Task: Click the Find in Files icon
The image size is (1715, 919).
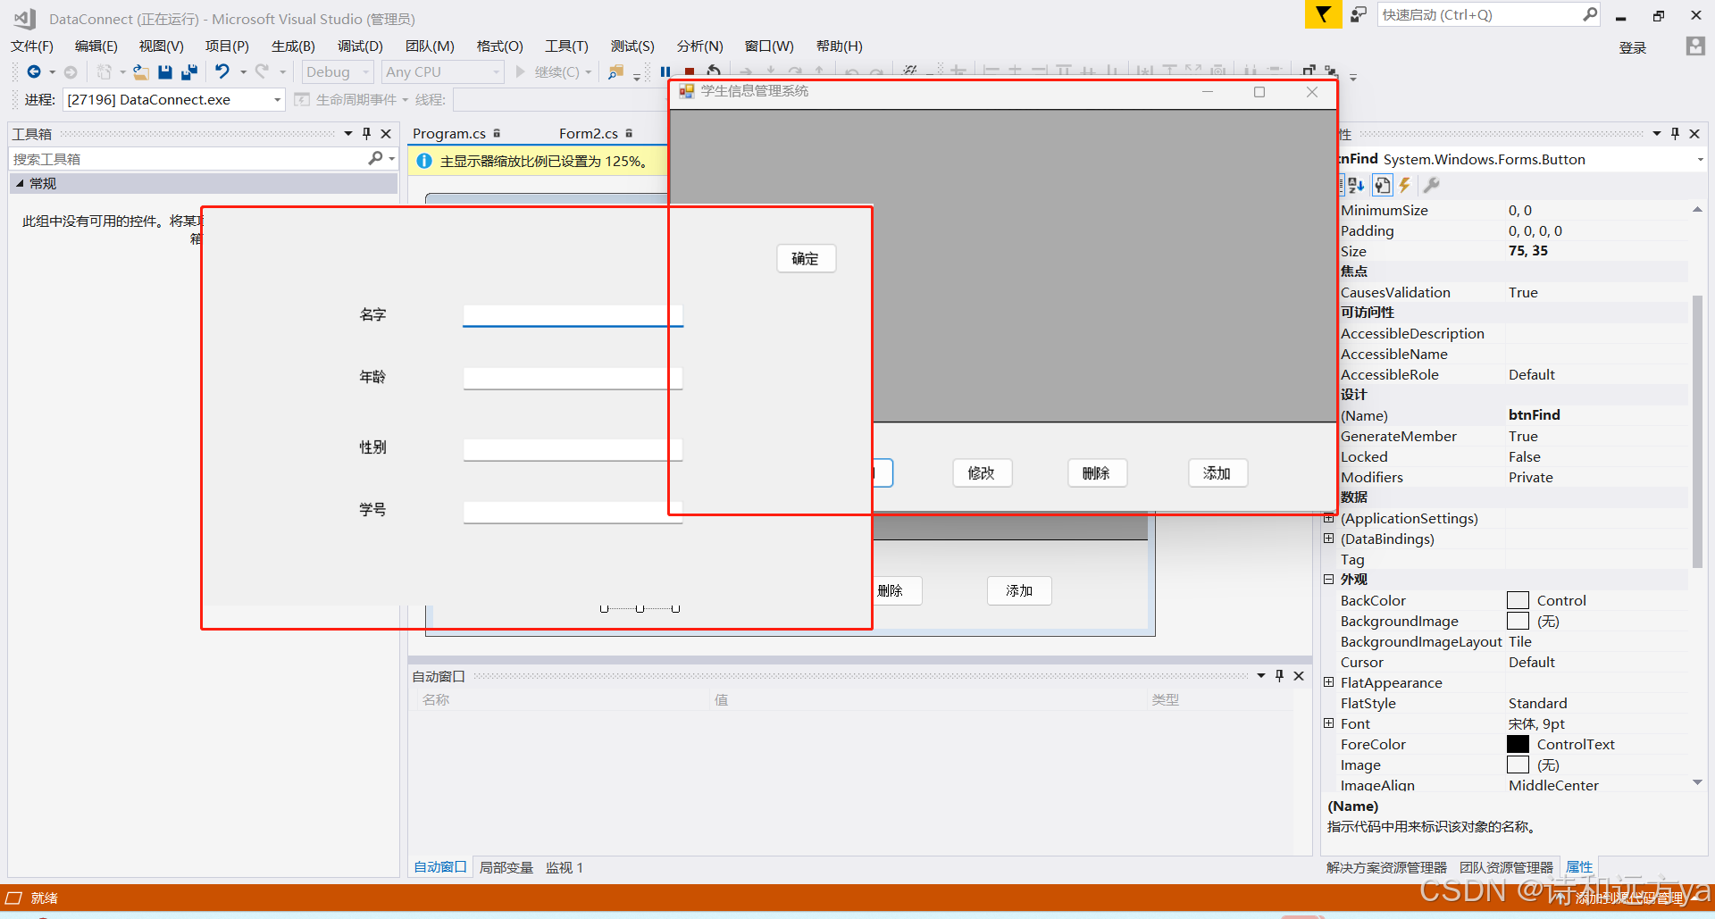Action: (x=615, y=72)
